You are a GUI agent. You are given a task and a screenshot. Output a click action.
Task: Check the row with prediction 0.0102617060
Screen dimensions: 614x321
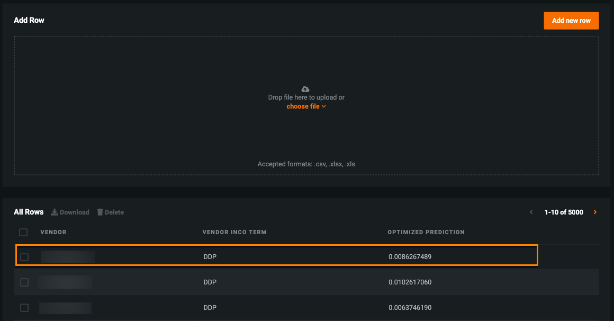pos(24,282)
